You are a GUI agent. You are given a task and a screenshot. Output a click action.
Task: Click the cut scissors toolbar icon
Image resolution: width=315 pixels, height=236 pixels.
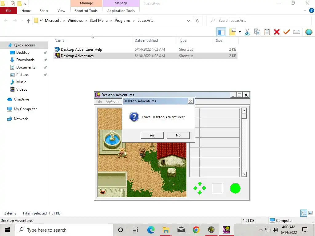247,32
